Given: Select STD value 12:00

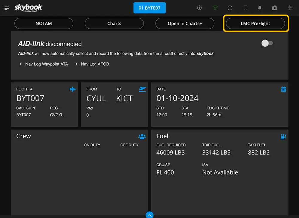Looking at the screenshot, I should coord(162,115).
